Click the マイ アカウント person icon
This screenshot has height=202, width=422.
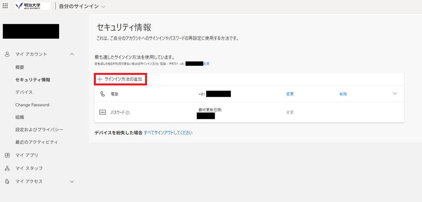pos(7,54)
